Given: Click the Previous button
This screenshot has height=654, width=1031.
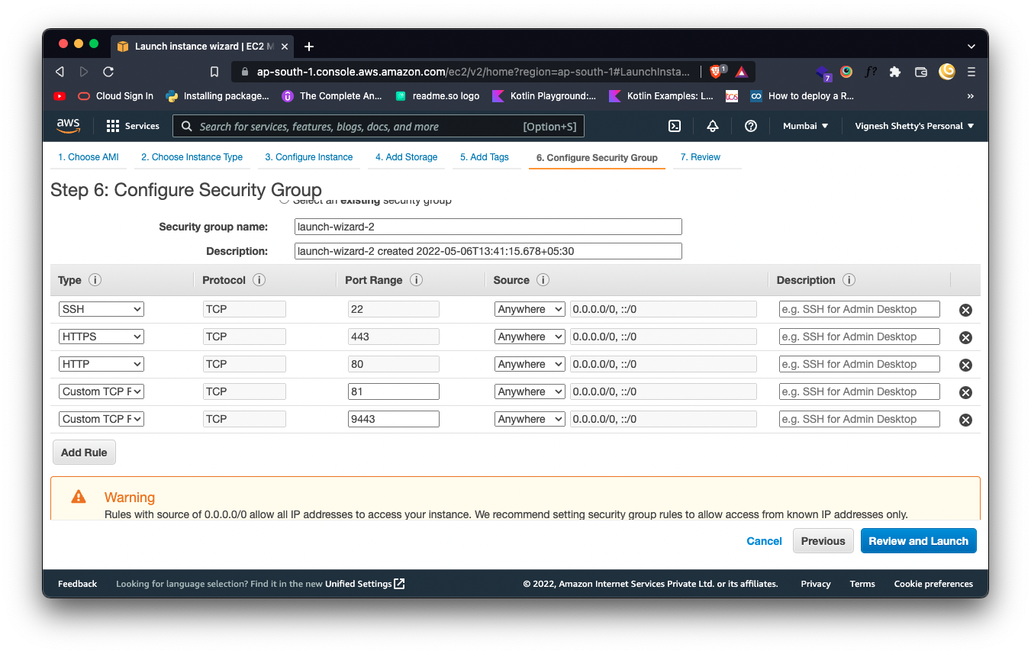Looking at the screenshot, I should [x=823, y=541].
